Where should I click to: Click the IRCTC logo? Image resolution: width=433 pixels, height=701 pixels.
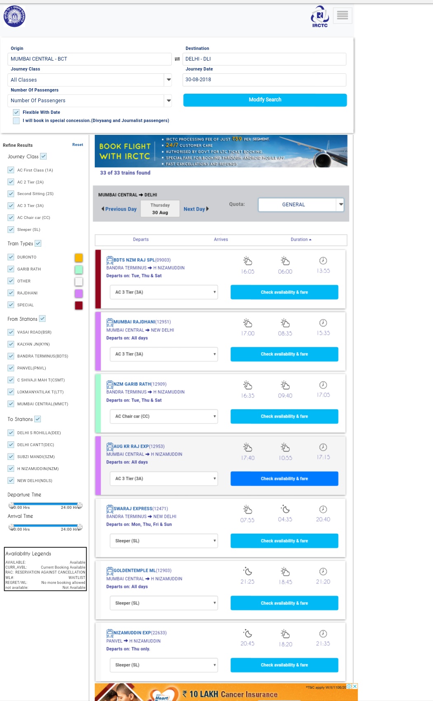coord(320,16)
